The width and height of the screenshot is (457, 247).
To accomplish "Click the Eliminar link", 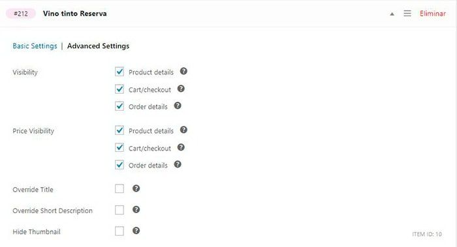I will coord(432,14).
